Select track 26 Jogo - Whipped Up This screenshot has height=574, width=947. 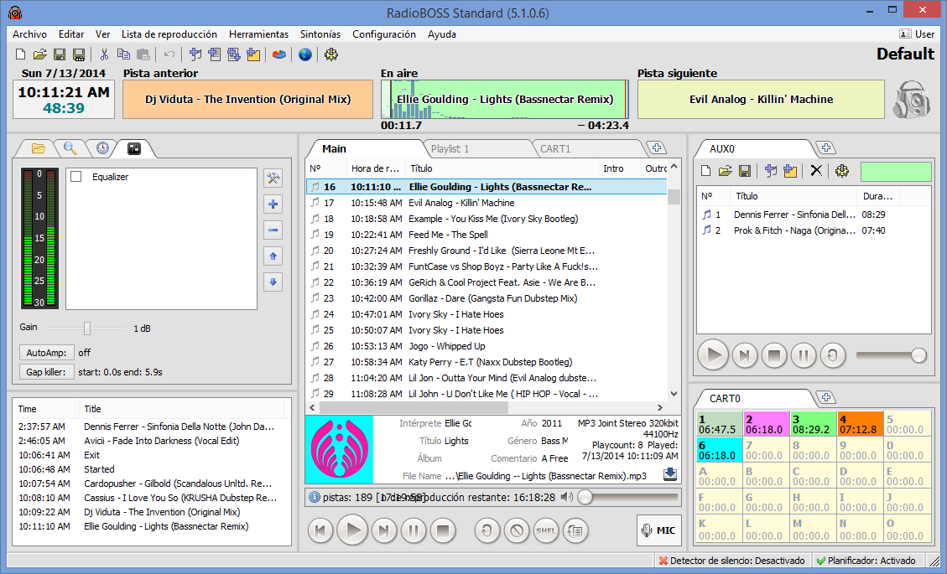[487, 346]
